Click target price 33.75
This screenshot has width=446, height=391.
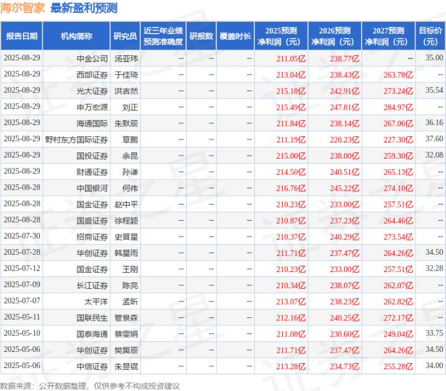click(x=434, y=333)
